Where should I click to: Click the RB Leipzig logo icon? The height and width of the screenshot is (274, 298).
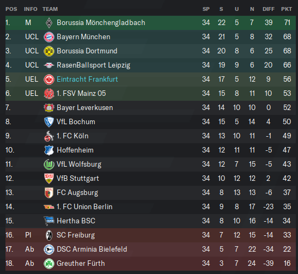(x=49, y=65)
